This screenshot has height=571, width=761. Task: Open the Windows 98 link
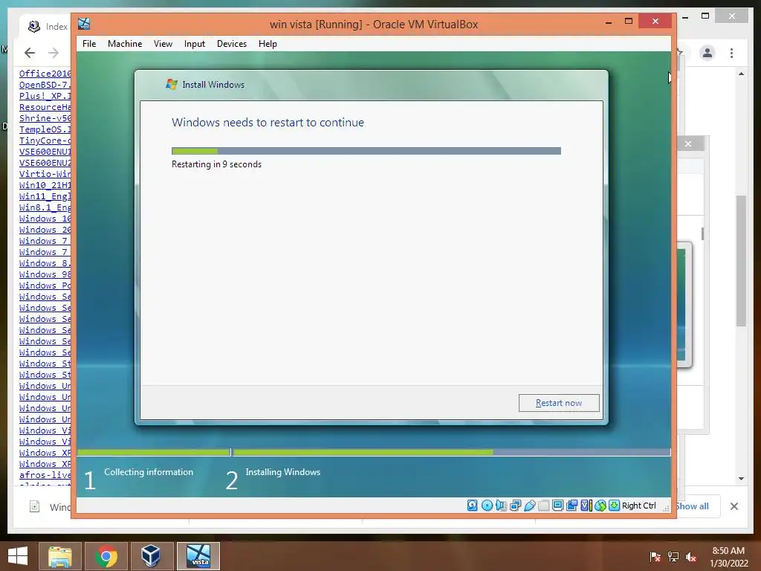[45, 274]
